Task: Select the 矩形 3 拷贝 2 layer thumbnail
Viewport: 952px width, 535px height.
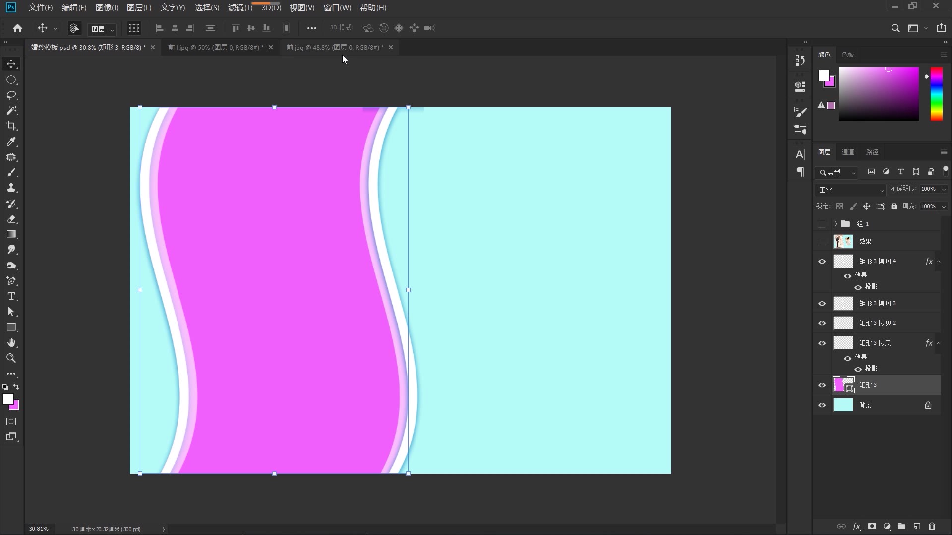Action: [843, 323]
